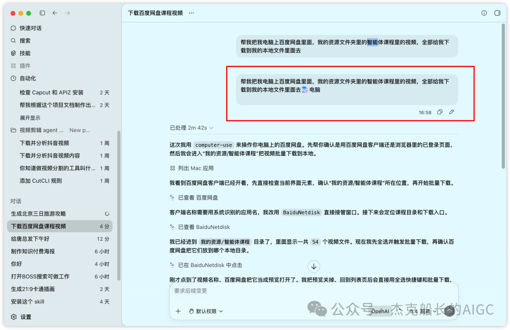The height and width of the screenshot is (330, 510).
Task: Click the 16:58 timestamp
Action: coord(425,112)
